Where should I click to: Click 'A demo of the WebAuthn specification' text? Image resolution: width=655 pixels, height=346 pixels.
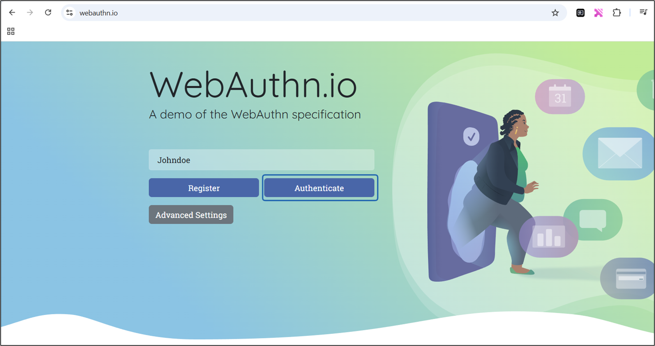255,115
